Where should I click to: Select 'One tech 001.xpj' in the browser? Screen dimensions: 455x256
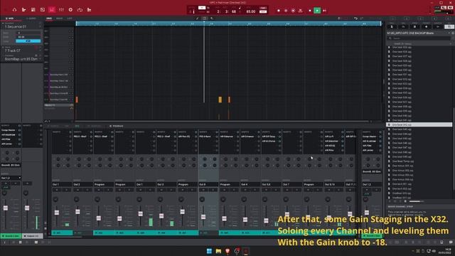[402, 184]
